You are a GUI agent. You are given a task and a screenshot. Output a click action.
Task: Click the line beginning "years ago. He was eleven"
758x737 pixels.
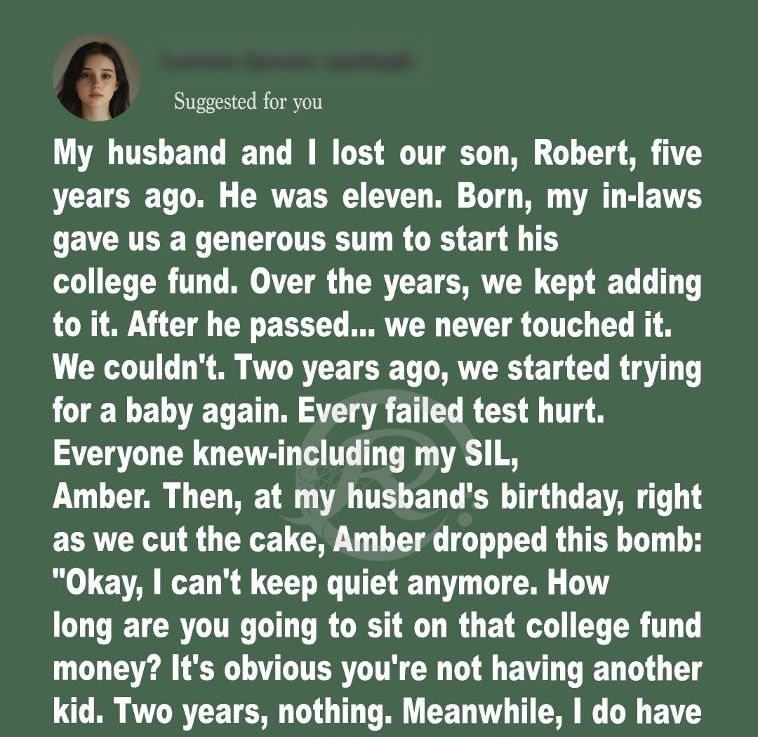click(x=378, y=197)
